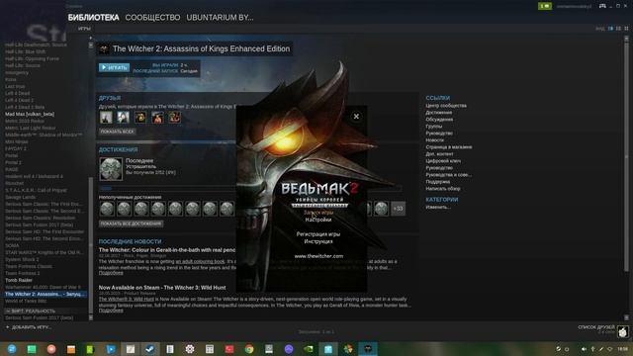Follow the adult colouring book link
Viewport: 633px width, 356px height.
coord(200,261)
